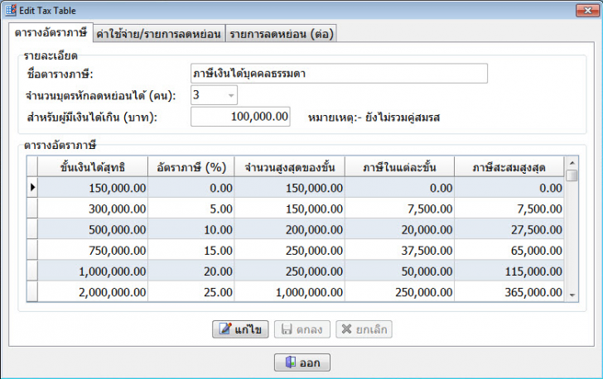Click tax rate cell 20.00
The width and height of the screenshot is (603, 379).
[x=191, y=271]
